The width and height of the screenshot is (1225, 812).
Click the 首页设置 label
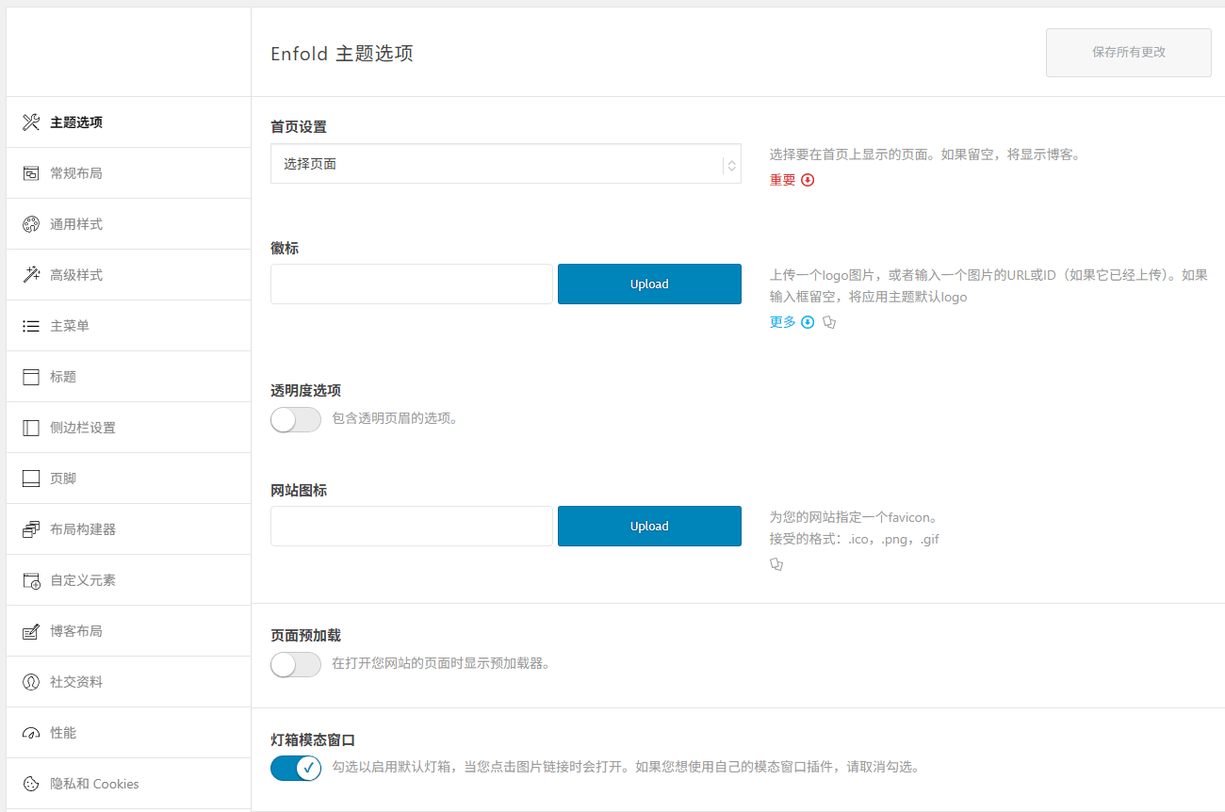click(x=299, y=126)
